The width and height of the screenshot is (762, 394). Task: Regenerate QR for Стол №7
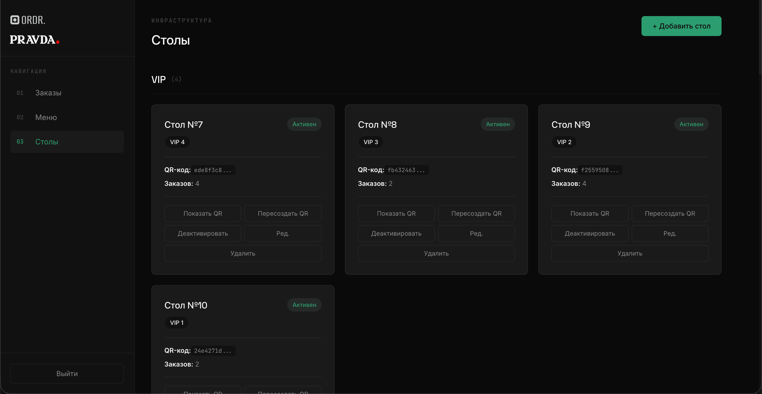pyautogui.click(x=283, y=213)
